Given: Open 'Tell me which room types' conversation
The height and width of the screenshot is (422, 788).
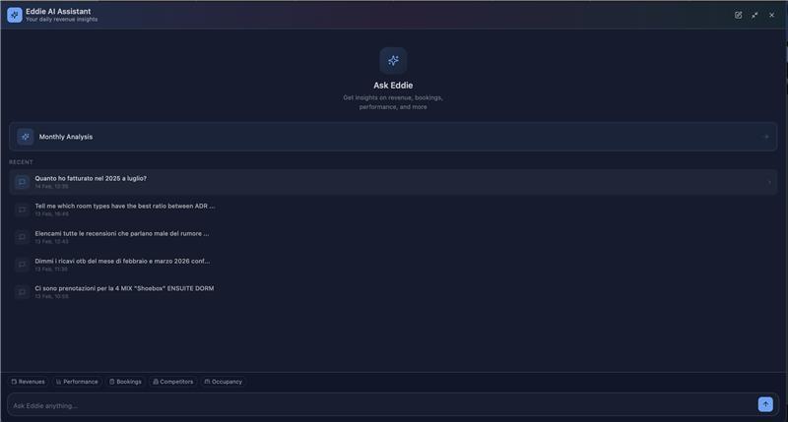Looking at the screenshot, I should click(124, 207).
